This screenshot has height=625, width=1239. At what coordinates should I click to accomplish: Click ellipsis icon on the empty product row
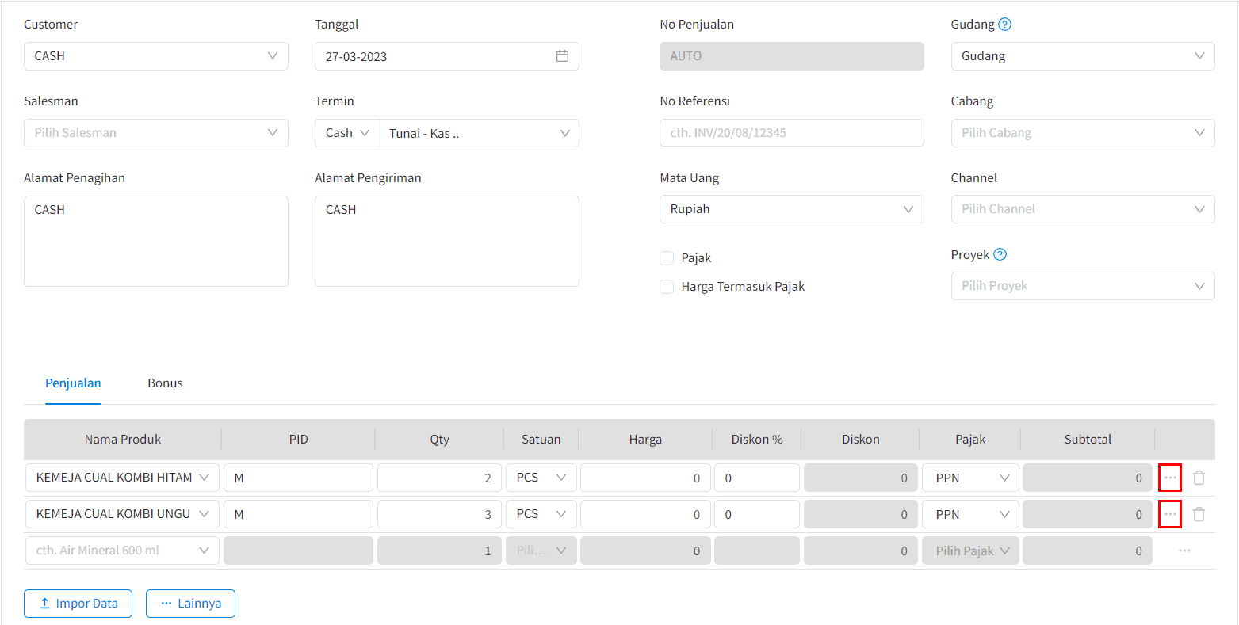(1184, 551)
